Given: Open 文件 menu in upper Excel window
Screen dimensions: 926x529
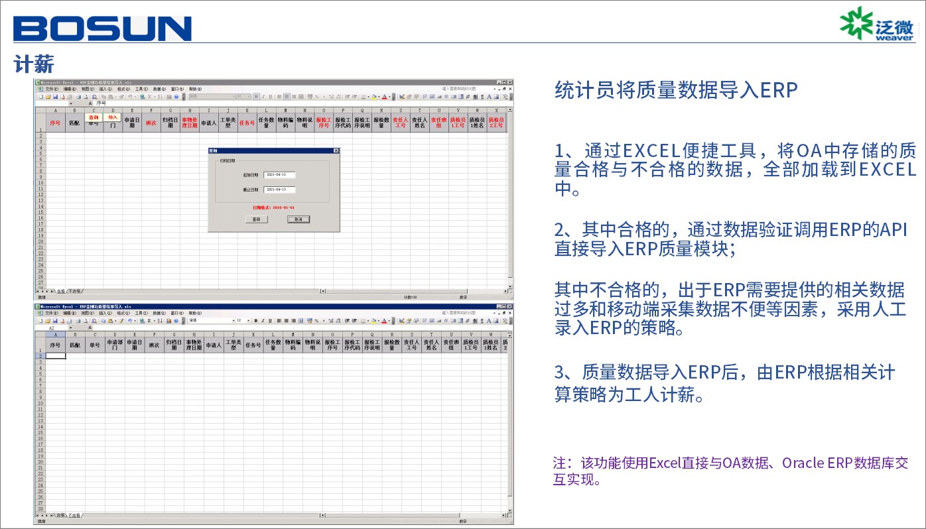Looking at the screenshot, I should click(x=52, y=89).
